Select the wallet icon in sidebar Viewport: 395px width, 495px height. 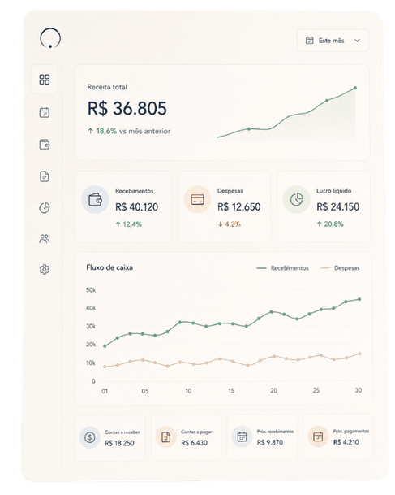(x=45, y=144)
